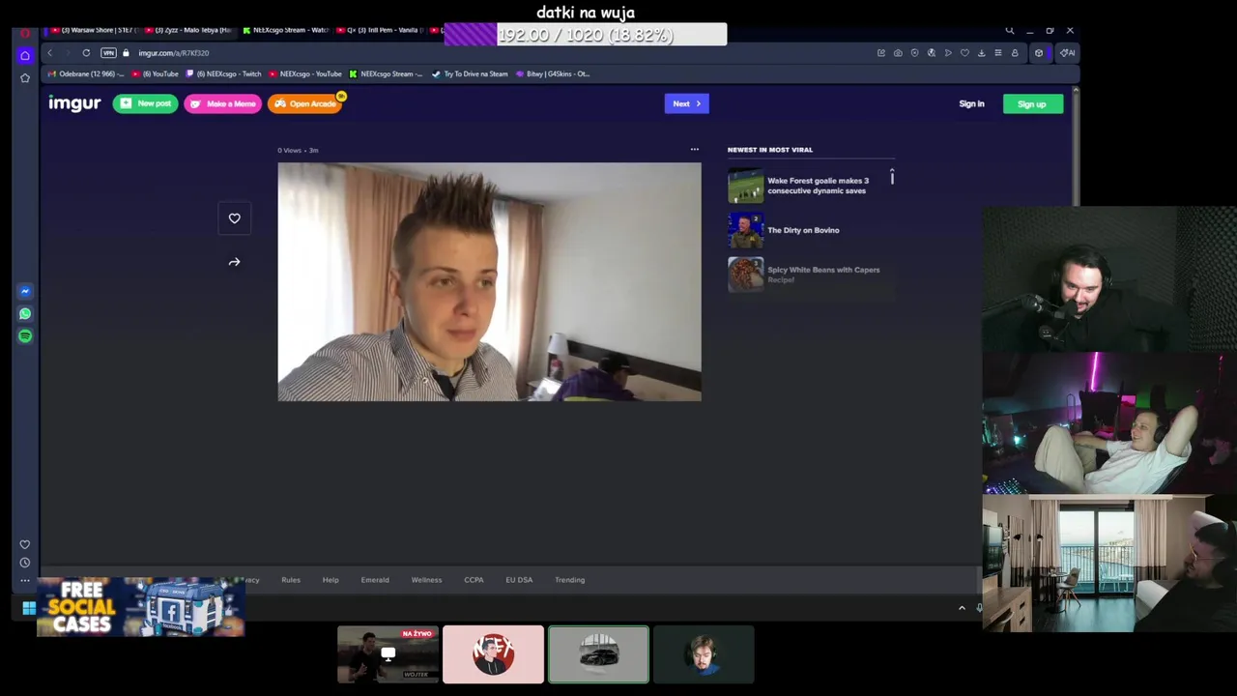Open the Try To Drive na Steam bookmark
The height and width of the screenshot is (696, 1237).
coord(470,73)
